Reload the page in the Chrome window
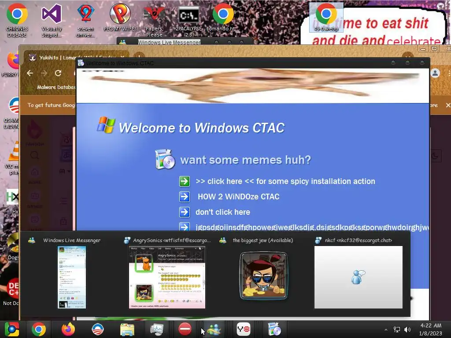The image size is (451, 338). [58, 73]
